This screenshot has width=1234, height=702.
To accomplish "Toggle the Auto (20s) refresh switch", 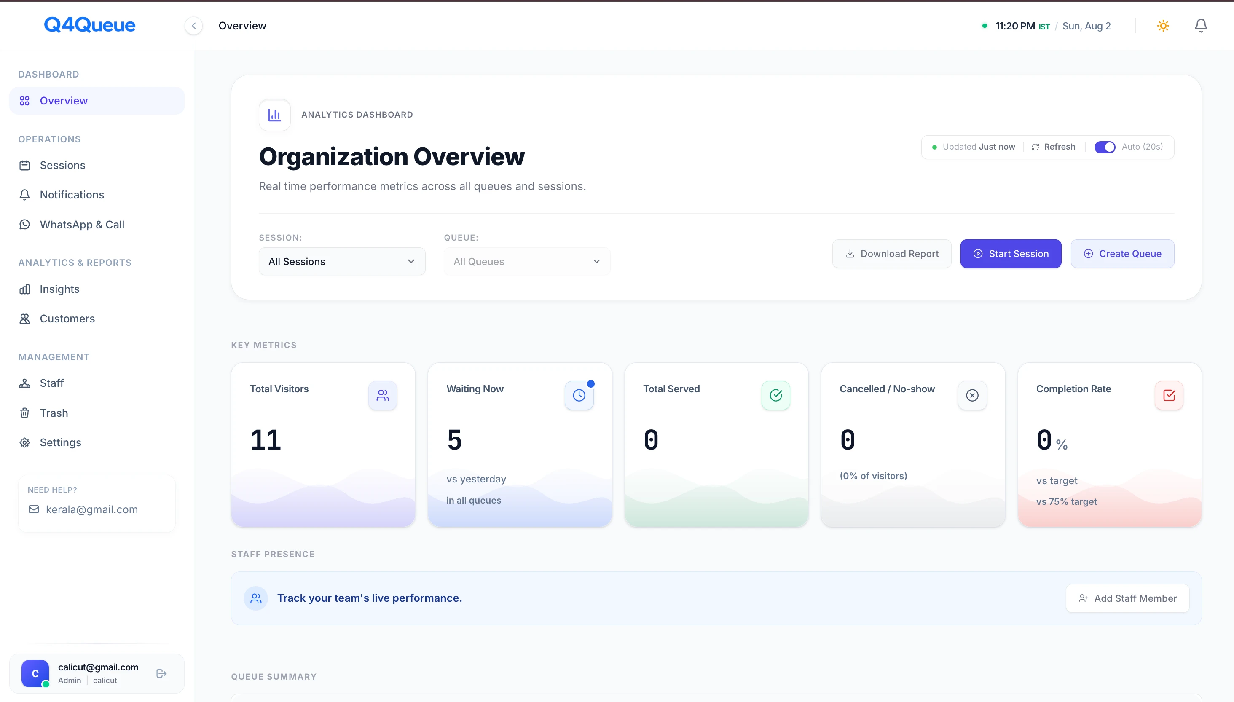I will pyautogui.click(x=1104, y=147).
